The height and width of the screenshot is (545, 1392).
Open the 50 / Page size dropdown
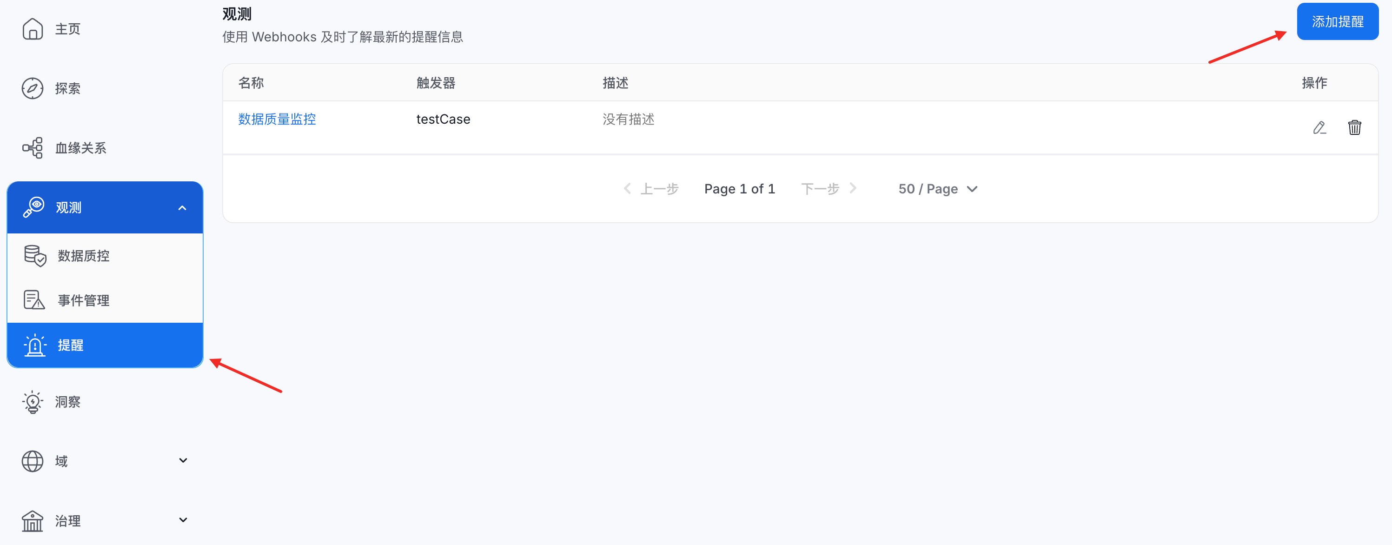coord(938,189)
